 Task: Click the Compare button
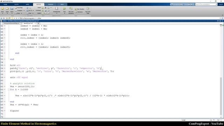click(19, 10)
